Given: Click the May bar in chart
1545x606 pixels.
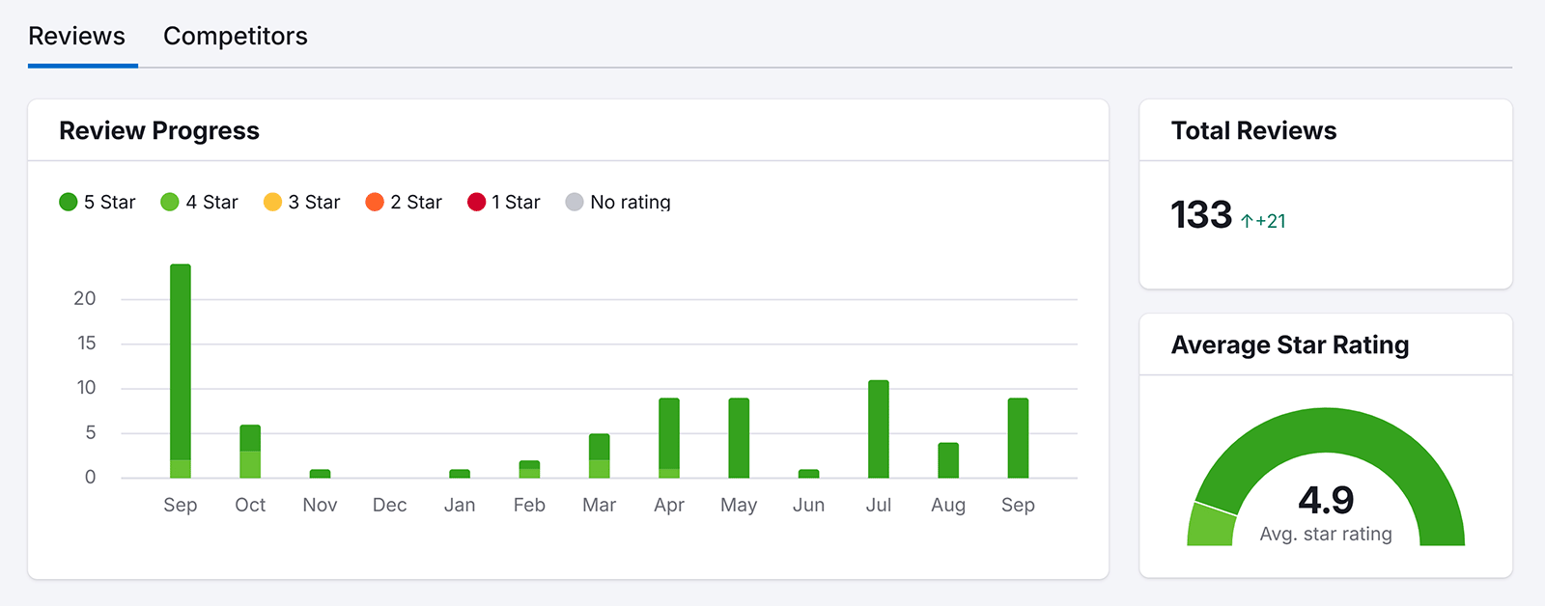Looking at the screenshot, I should click(x=739, y=437).
